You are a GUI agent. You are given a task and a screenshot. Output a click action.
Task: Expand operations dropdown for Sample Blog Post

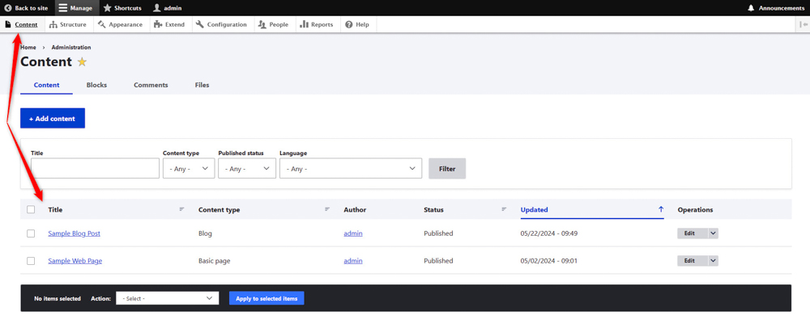[714, 233]
